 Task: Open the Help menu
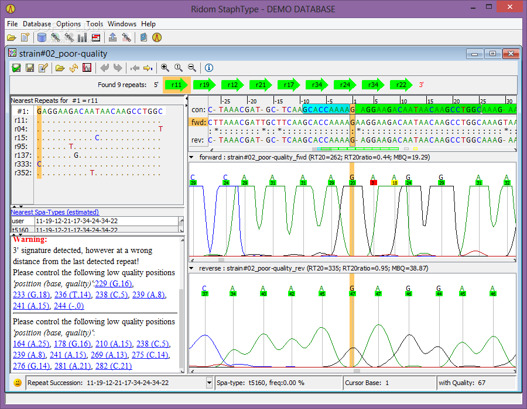pos(148,24)
